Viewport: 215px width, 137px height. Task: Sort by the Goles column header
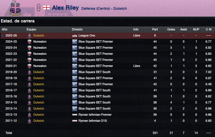pyautogui.click(x=171, y=30)
